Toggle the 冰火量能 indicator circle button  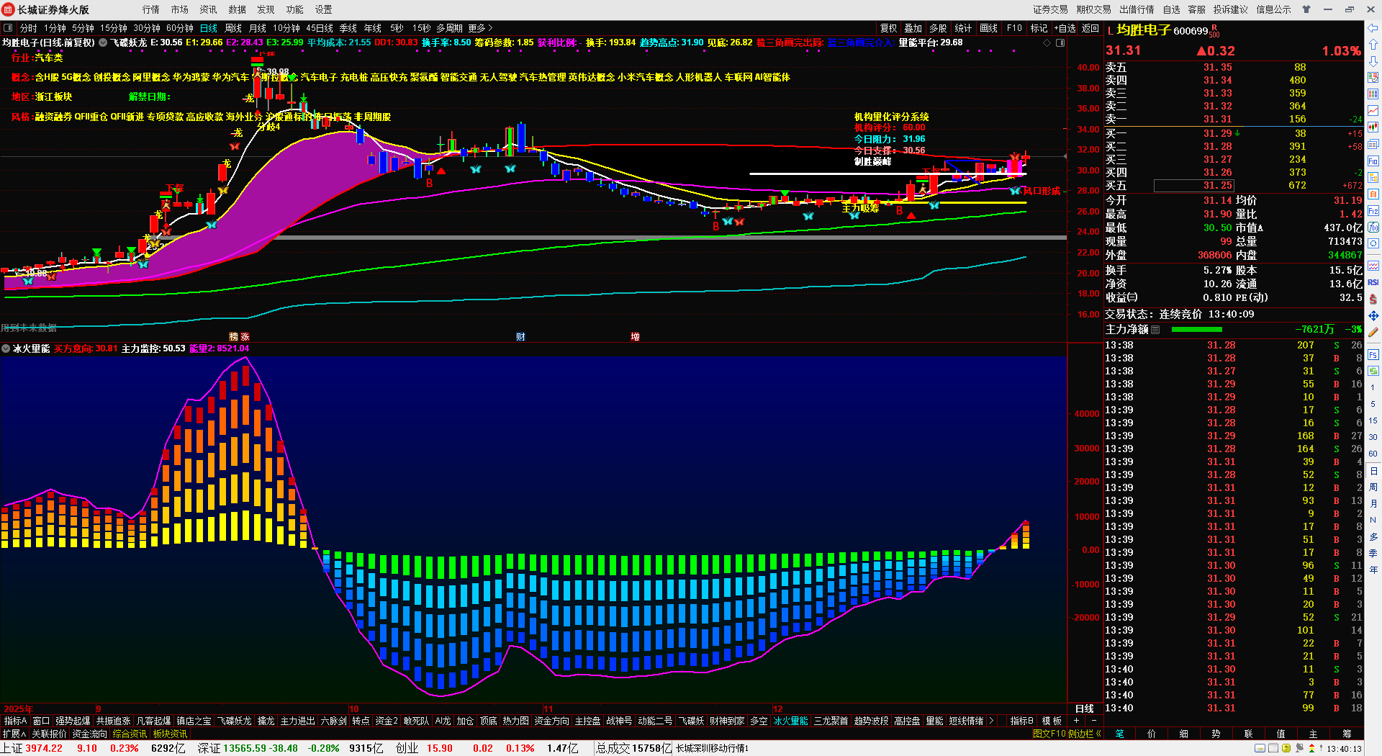(6, 348)
